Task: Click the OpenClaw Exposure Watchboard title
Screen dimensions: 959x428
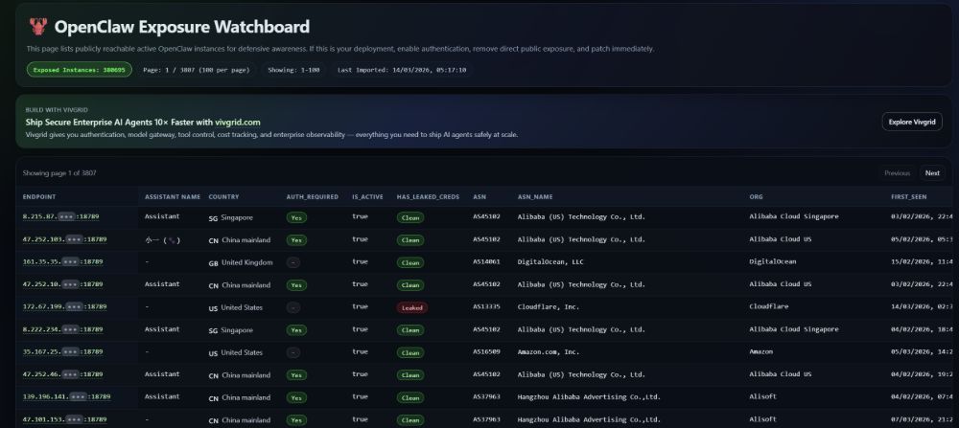Action: click(181, 27)
